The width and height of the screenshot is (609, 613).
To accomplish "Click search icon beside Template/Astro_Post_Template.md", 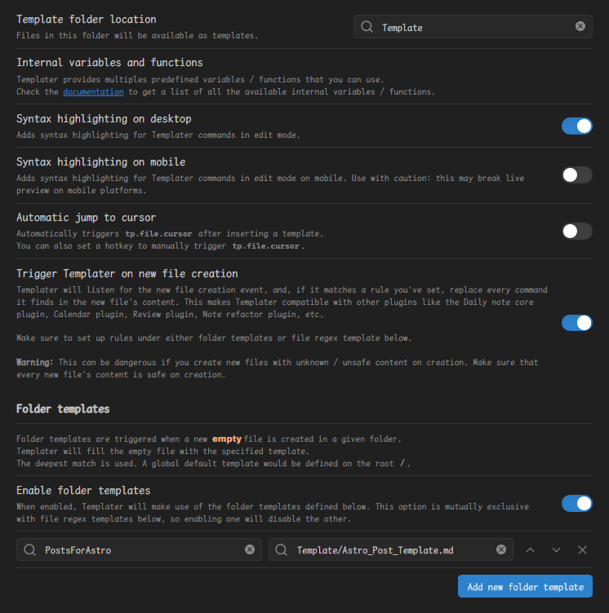I will [282, 550].
